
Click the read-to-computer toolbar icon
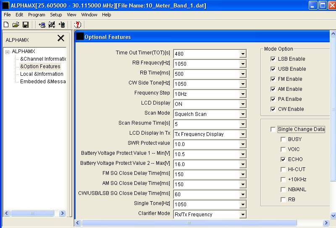coord(42,25)
